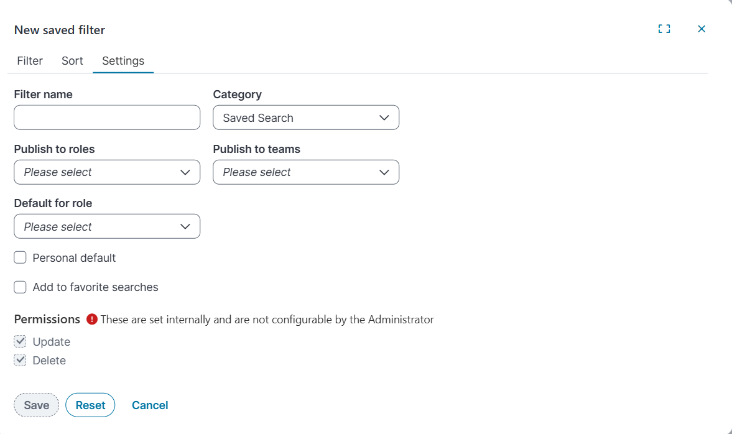Click the Cancel link
The height and width of the screenshot is (434, 732).
(x=150, y=405)
